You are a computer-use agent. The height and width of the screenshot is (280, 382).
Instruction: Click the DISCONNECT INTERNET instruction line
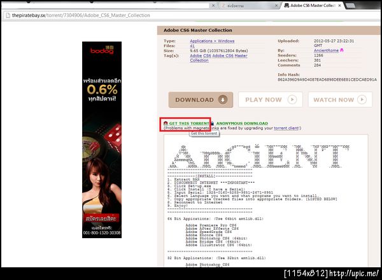click(x=211, y=182)
